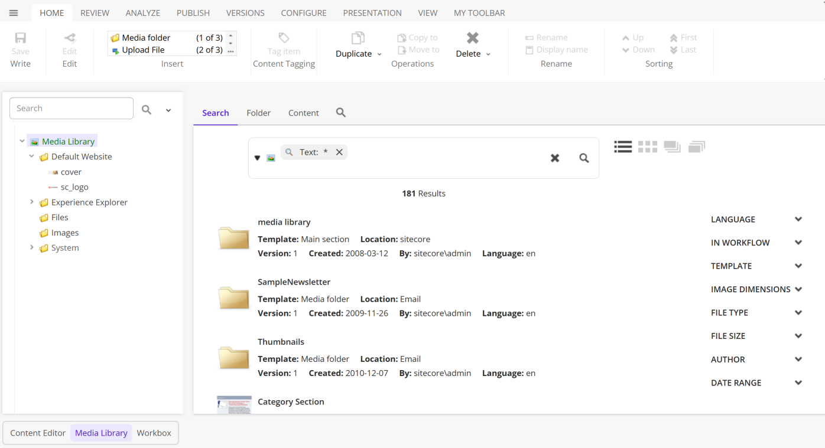Click the Edit icon in ribbon
The width and height of the screenshot is (825, 448).
click(x=70, y=38)
